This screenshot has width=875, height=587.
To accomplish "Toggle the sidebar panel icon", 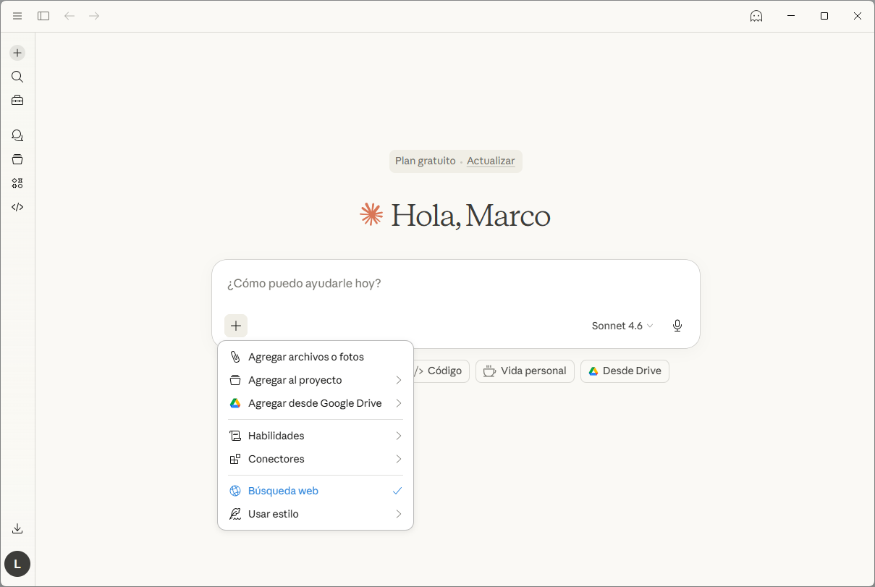I will [x=43, y=16].
